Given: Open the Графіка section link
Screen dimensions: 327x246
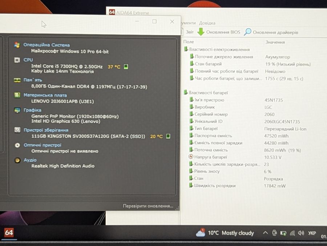Looking at the screenshot, I should 32,110.
